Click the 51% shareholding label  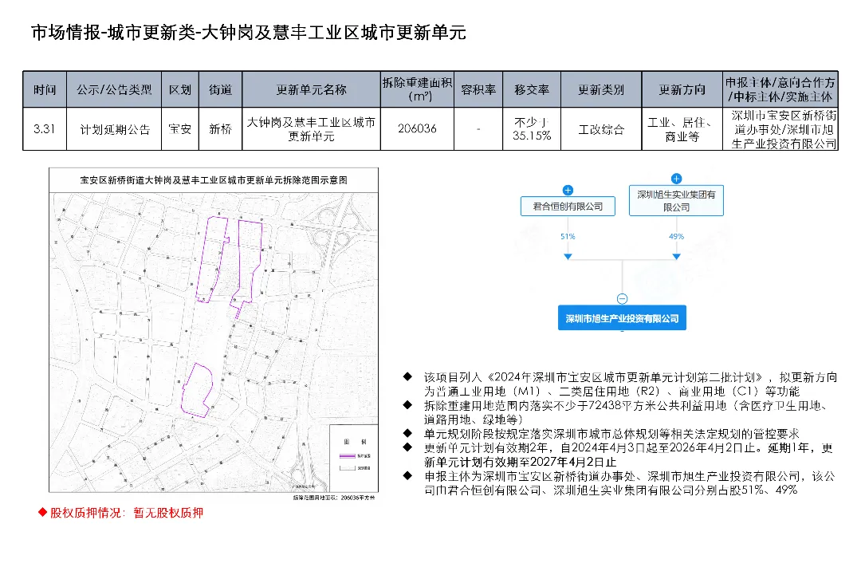pyautogui.click(x=568, y=236)
